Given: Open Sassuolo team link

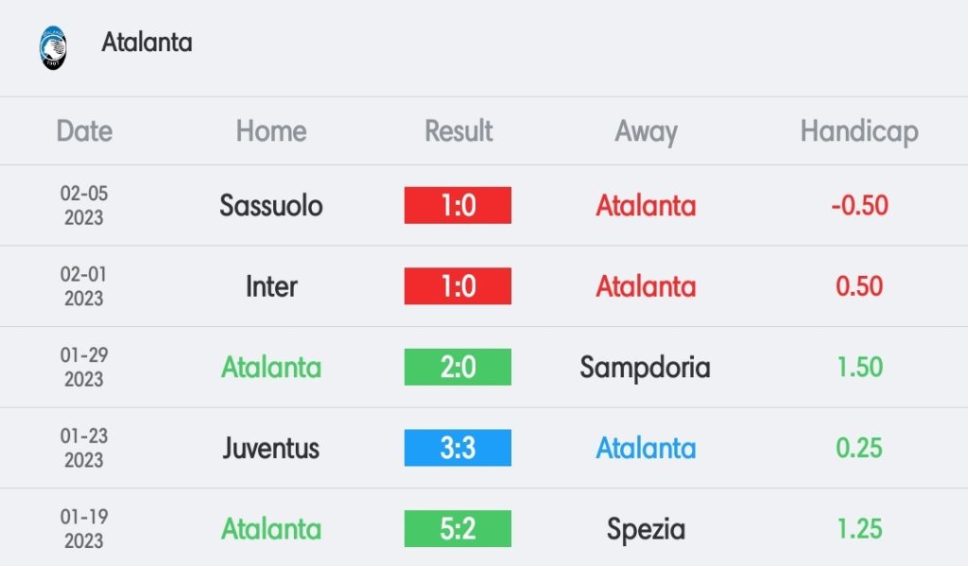Looking at the screenshot, I should pos(271,206).
